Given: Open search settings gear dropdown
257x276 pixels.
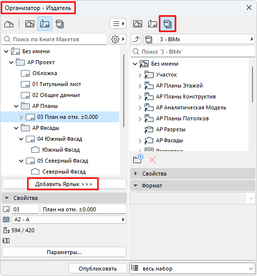Looking at the screenshot, I should [118, 39].
